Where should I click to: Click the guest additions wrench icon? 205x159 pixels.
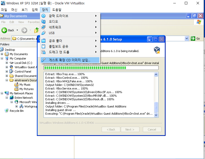pyautogui.click(x=44, y=60)
